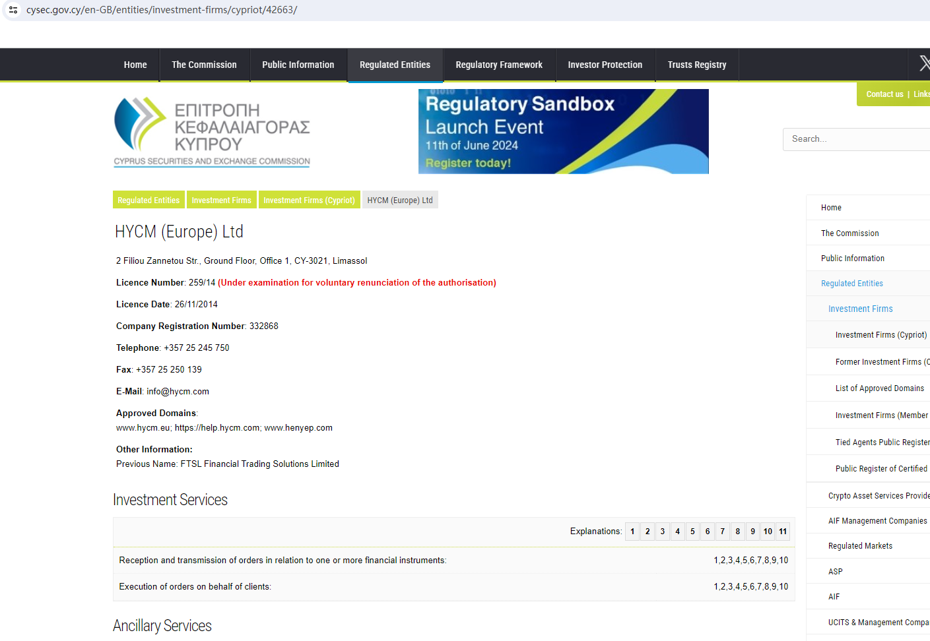The image size is (930, 641).
Task: Select the Investment Firms breadcrumb
Action: tap(221, 200)
